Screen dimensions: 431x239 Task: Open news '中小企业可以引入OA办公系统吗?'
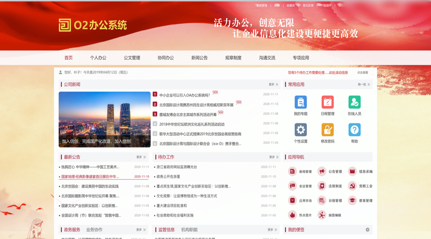(x=185, y=95)
